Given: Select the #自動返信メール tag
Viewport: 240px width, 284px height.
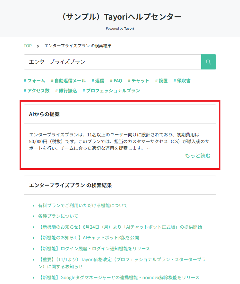Looking at the screenshot, I should 68,81.
